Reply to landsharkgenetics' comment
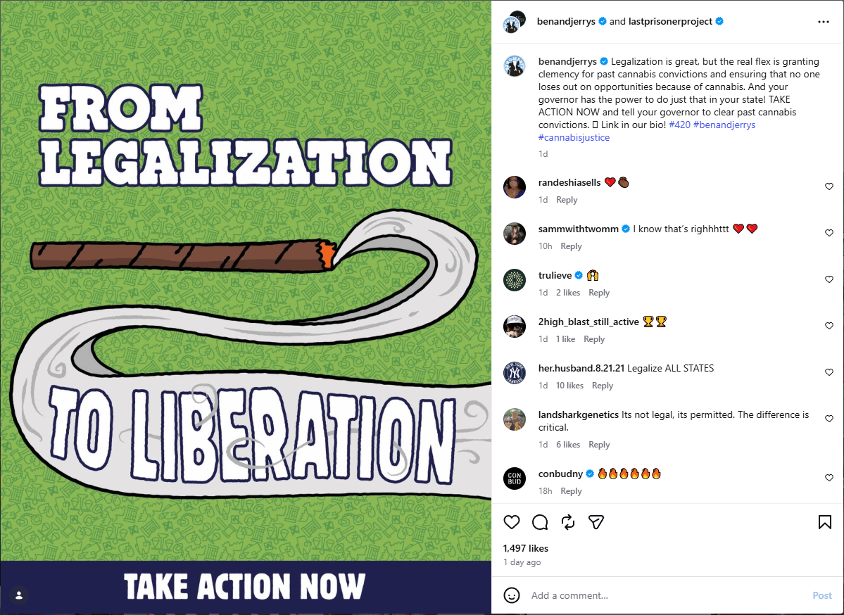844x615 pixels. (x=598, y=445)
